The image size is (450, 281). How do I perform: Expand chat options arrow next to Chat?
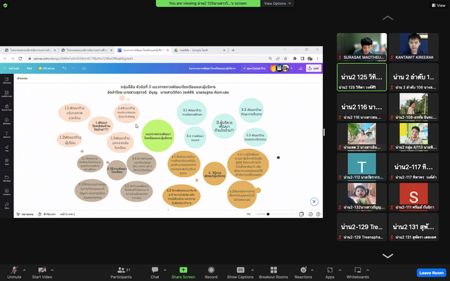pyautogui.click(x=165, y=270)
